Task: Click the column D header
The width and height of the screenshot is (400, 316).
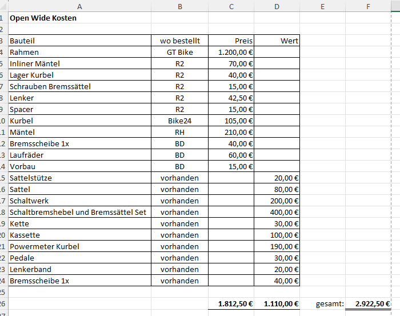Action: tap(277, 6)
